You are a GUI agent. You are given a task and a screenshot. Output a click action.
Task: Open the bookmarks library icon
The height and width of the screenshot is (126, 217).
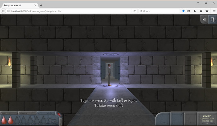188,11
